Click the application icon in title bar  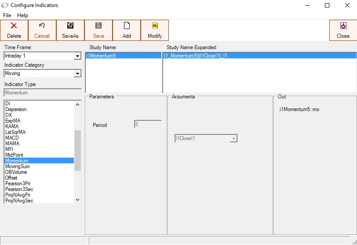click(5, 5)
